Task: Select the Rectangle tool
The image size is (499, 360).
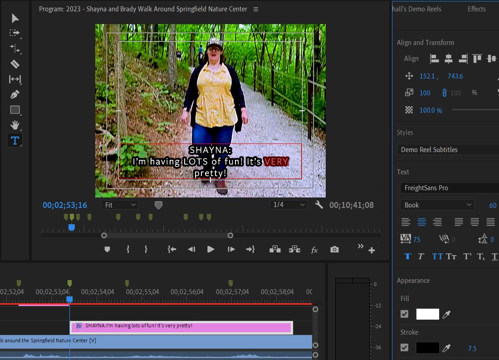Action: point(15,110)
